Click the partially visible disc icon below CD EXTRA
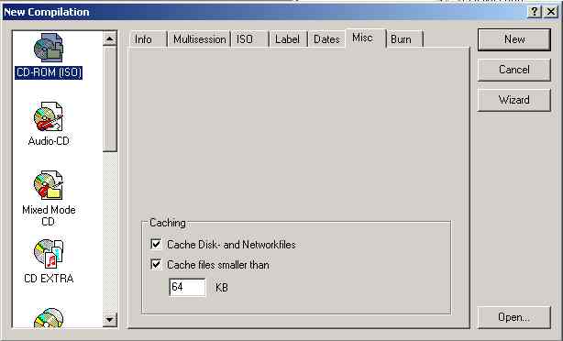The width and height of the screenshot is (563, 341). pos(49,318)
